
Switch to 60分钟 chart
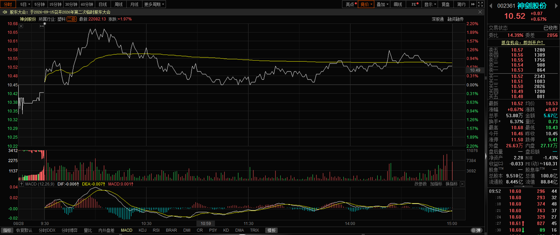pos(87,4)
